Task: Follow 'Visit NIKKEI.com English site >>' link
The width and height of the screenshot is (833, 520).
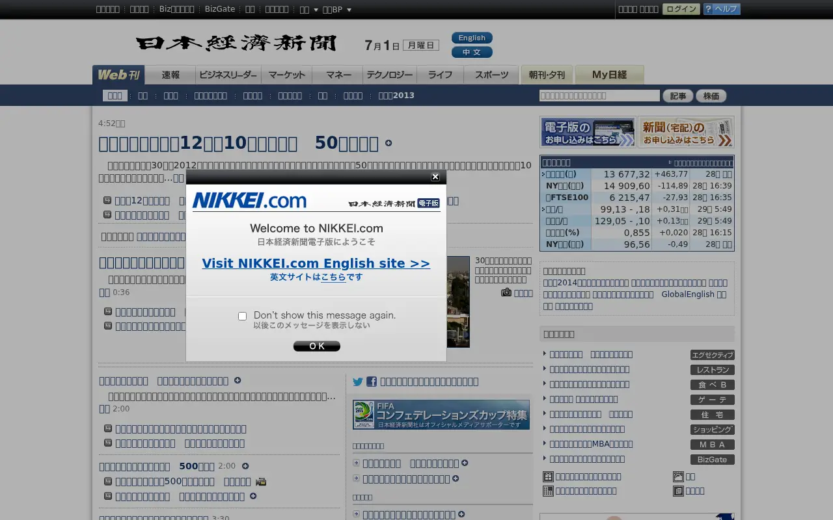Action: click(x=316, y=263)
